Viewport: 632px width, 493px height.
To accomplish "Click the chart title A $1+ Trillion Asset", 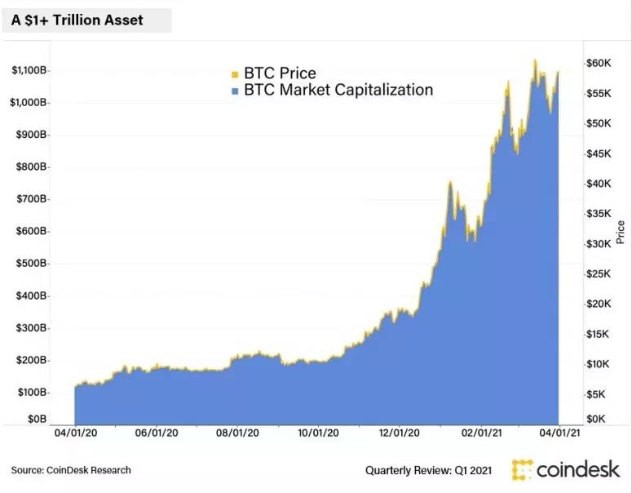I will tap(77, 20).
